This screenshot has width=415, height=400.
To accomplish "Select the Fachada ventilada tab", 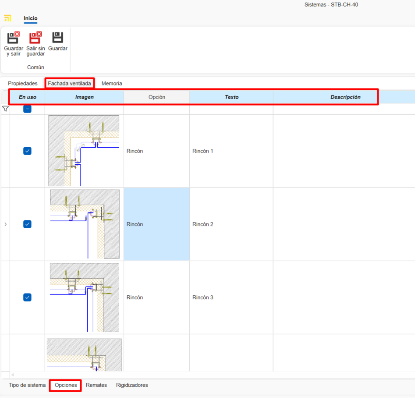I will point(69,83).
